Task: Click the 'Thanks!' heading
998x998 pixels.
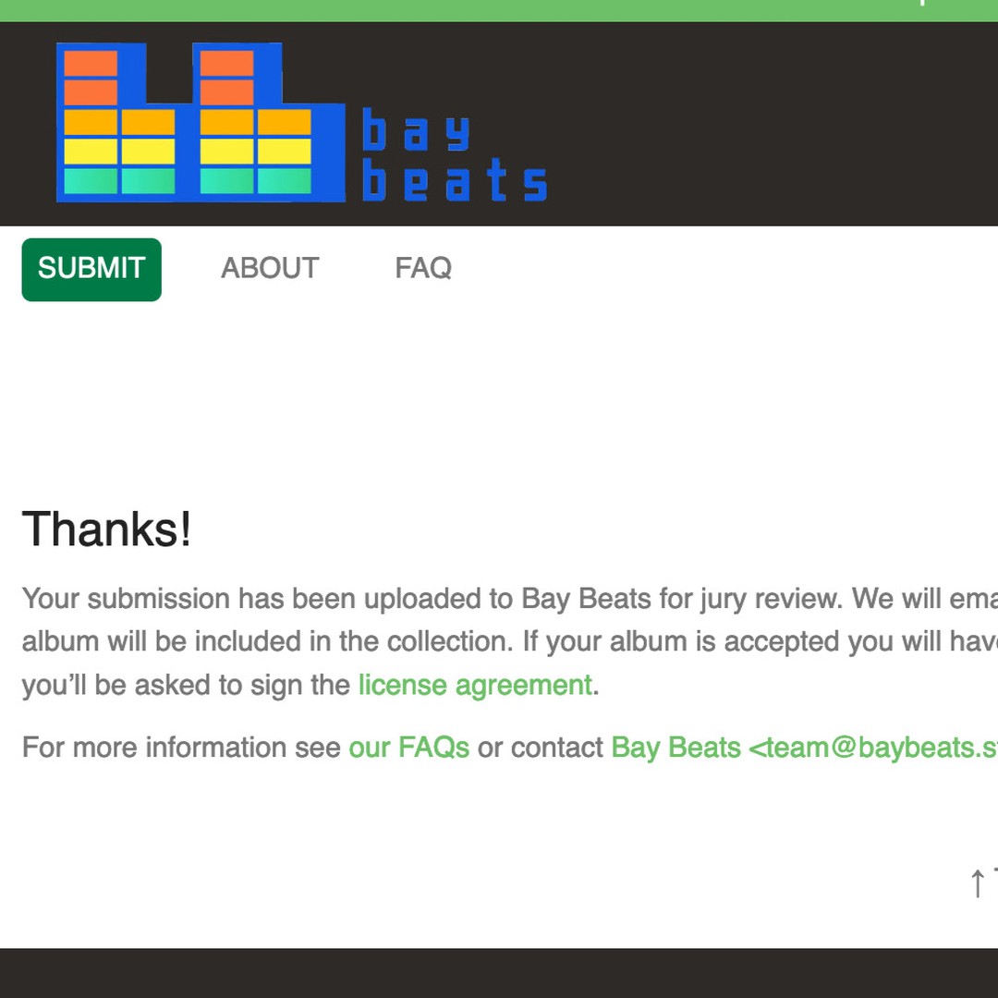Action: 106,529
